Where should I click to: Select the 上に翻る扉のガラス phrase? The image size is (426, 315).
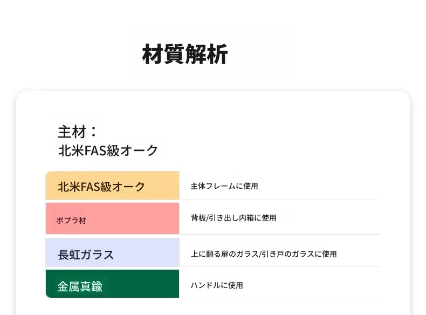point(225,254)
